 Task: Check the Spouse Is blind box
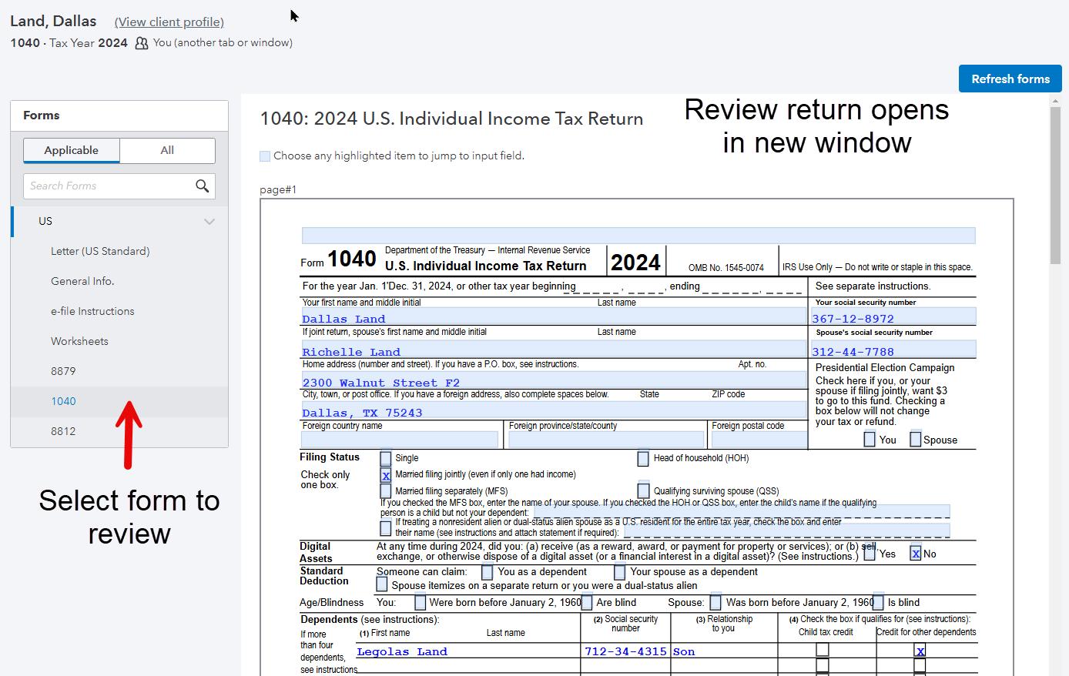pos(878,602)
